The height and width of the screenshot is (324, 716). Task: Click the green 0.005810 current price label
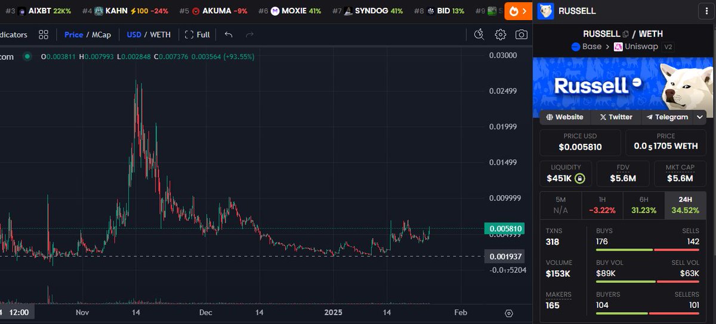[x=506, y=228]
